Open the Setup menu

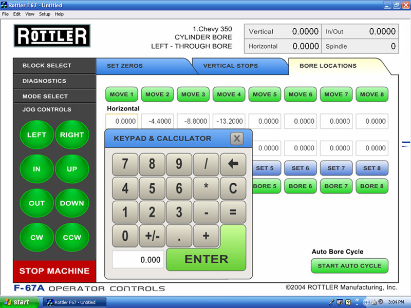click(45, 14)
